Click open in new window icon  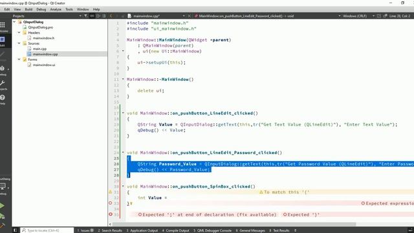(x=386, y=16)
